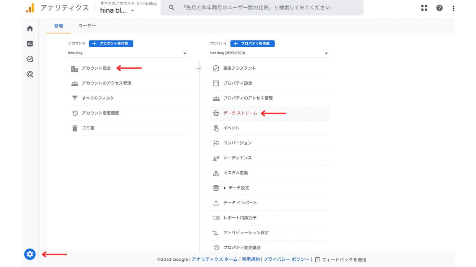Click the アトリビューション設定 path icon
Screen dimensions: 476x267
pyautogui.click(x=216, y=233)
